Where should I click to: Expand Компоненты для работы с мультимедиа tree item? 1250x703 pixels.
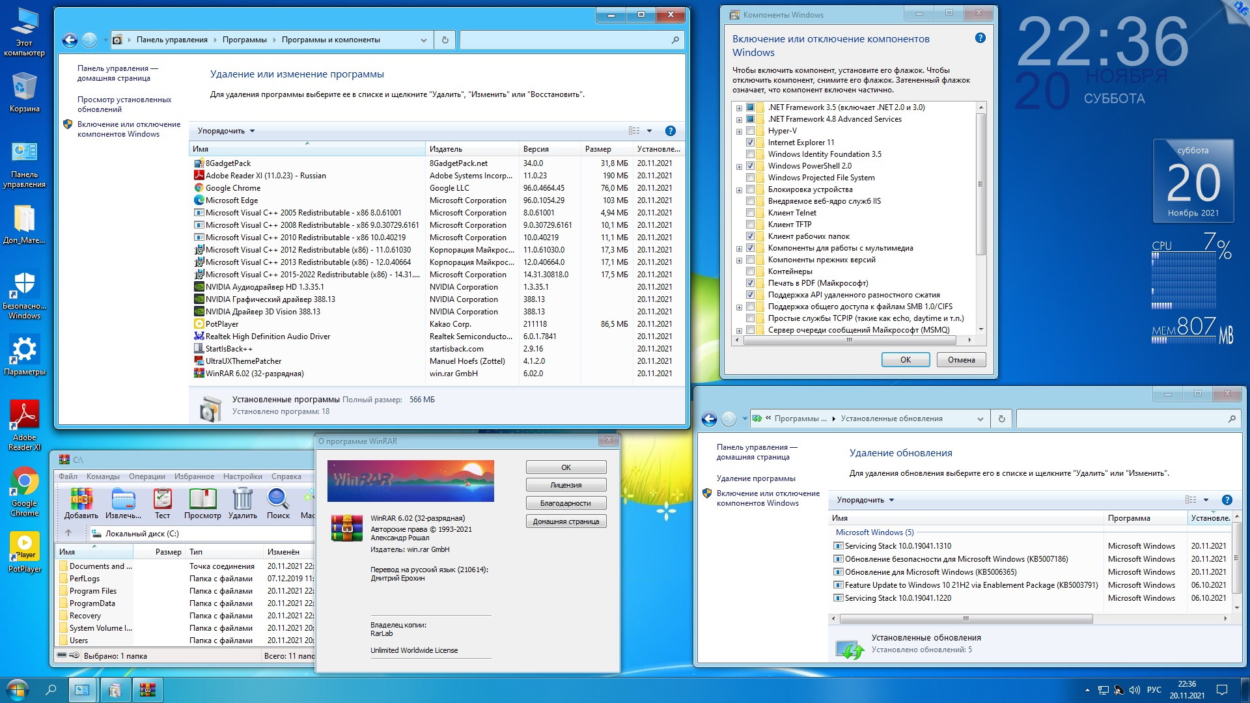pos(738,247)
